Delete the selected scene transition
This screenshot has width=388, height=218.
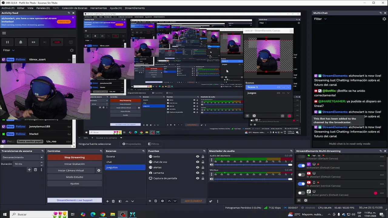coord(35,170)
